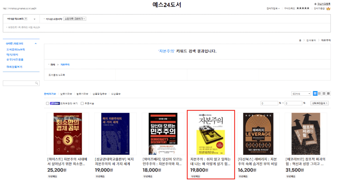Viewport: 353px width, 183px height.
Task: Open the 전체상품보기 link in sidebar
Action: tap(14, 67)
